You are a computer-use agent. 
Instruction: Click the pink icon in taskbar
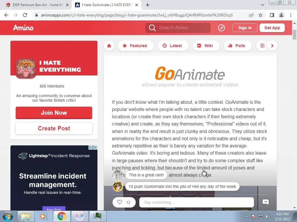(x=80, y=216)
